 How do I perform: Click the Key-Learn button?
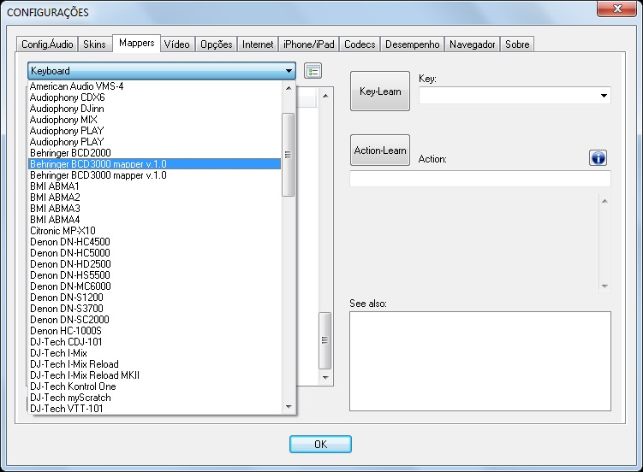pyautogui.click(x=380, y=91)
